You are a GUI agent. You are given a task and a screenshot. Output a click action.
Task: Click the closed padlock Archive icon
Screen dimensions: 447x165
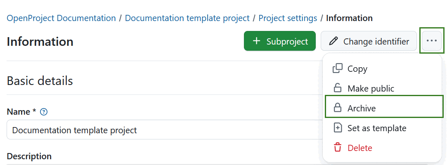coord(338,108)
